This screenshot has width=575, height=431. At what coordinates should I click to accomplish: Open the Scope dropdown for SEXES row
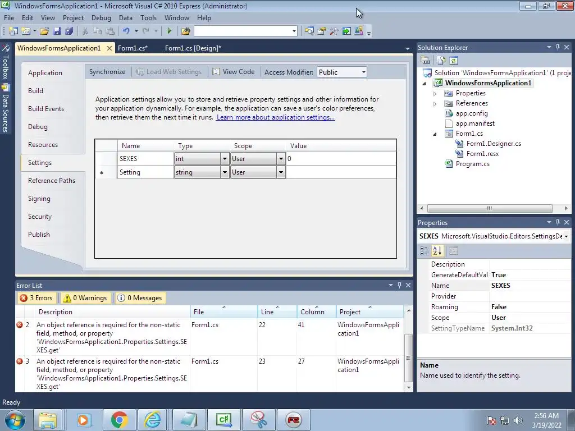(281, 159)
